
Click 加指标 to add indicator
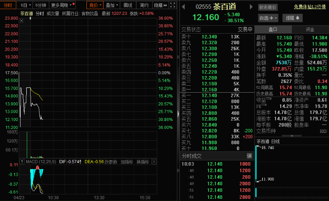tap(127, 162)
